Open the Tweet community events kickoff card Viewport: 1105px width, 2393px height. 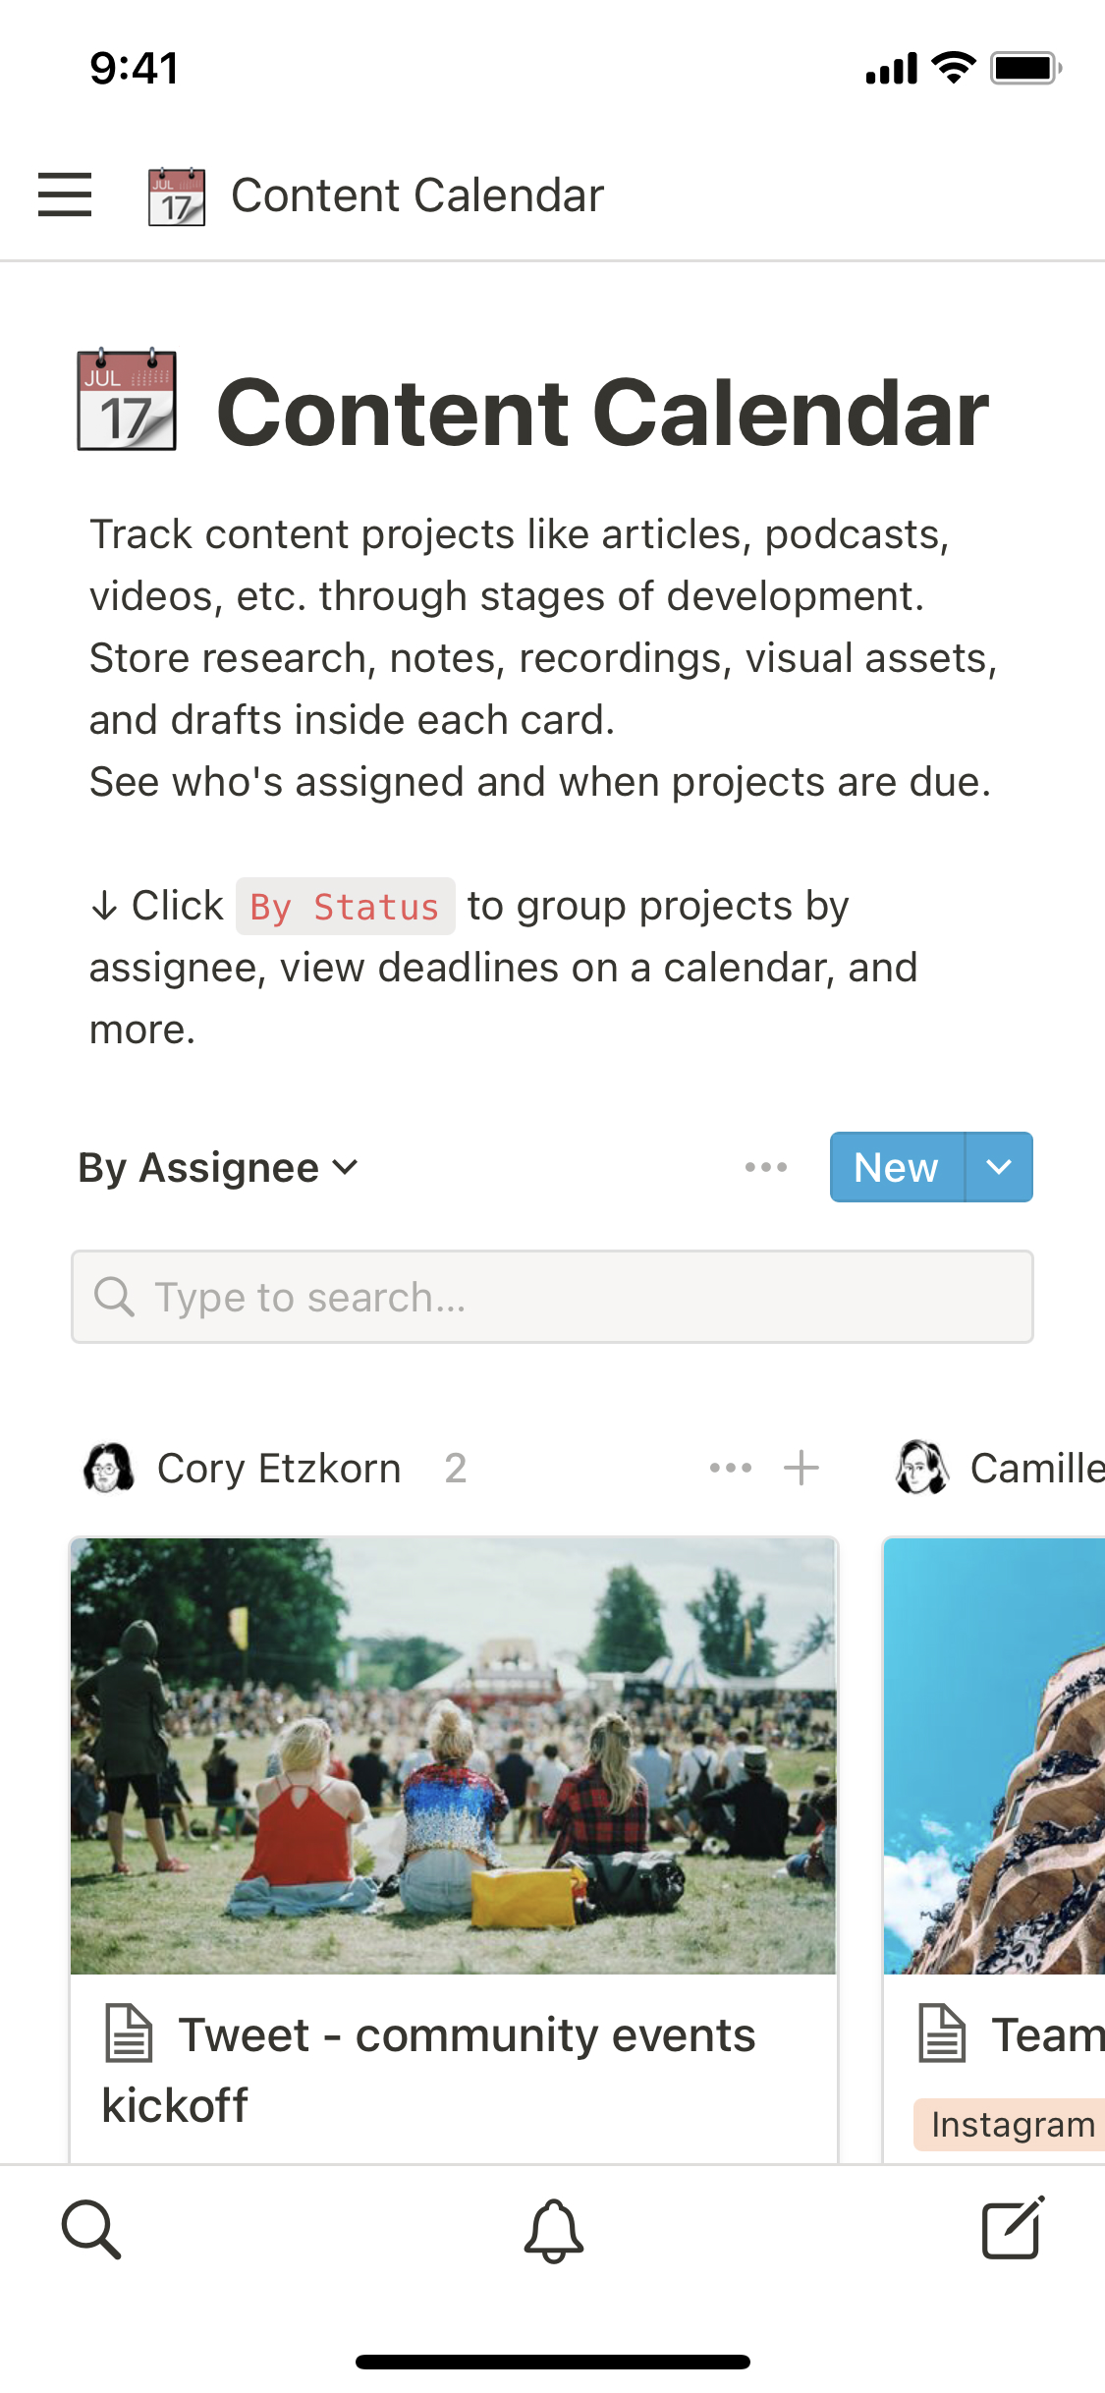tap(452, 2068)
